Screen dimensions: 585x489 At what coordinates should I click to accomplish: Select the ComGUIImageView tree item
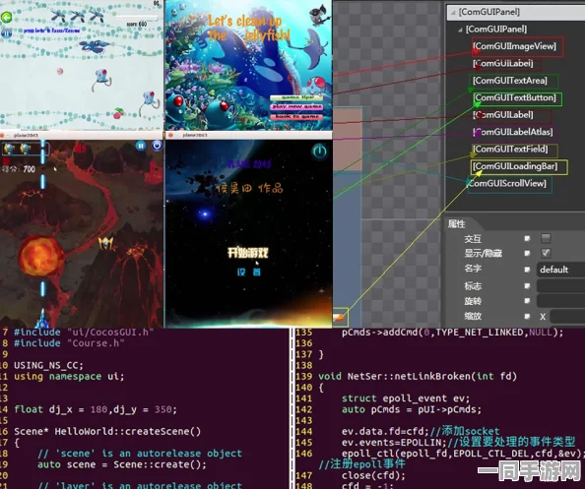click(x=515, y=46)
